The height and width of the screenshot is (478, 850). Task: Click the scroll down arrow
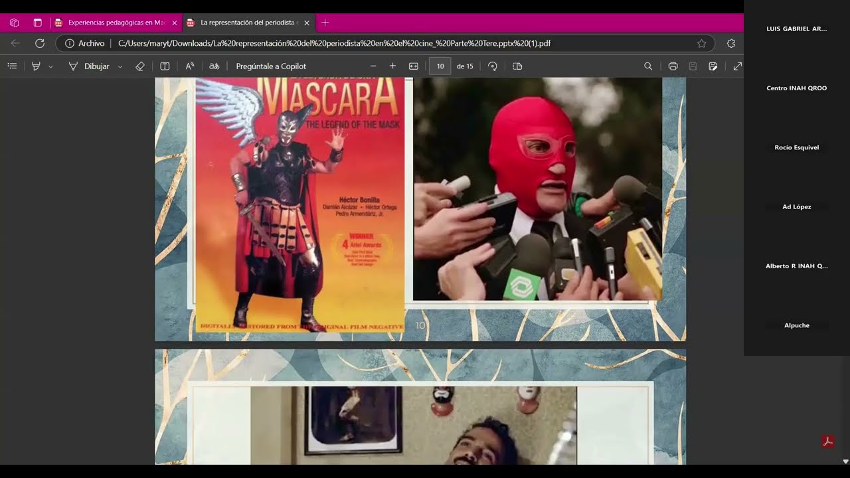(845, 461)
